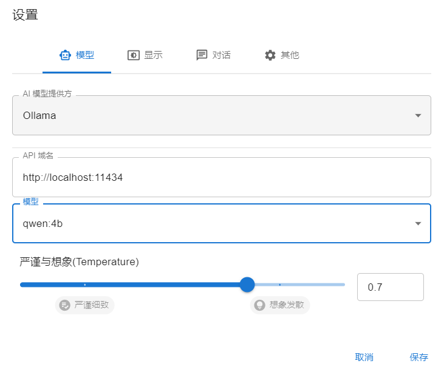Select the Ollama provider combo box
Image resolution: width=444 pixels, height=372 pixels.
pyautogui.click(x=213, y=115)
